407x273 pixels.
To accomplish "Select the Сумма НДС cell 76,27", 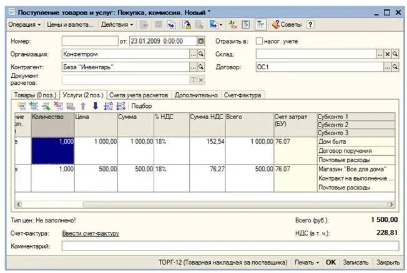I will pyautogui.click(x=207, y=178).
